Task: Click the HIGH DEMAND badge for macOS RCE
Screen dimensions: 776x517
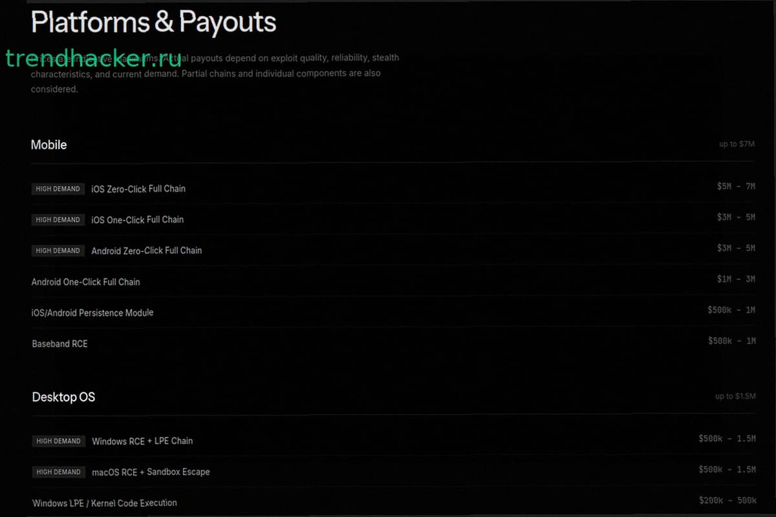Action: 59,472
